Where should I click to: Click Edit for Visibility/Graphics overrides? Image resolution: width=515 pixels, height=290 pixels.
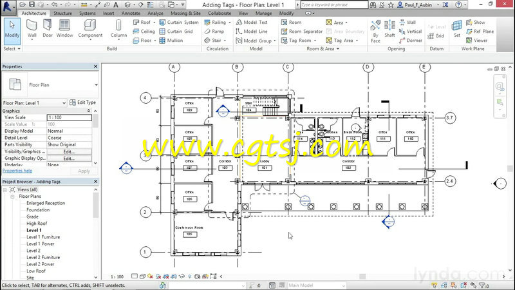[x=69, y=151]
